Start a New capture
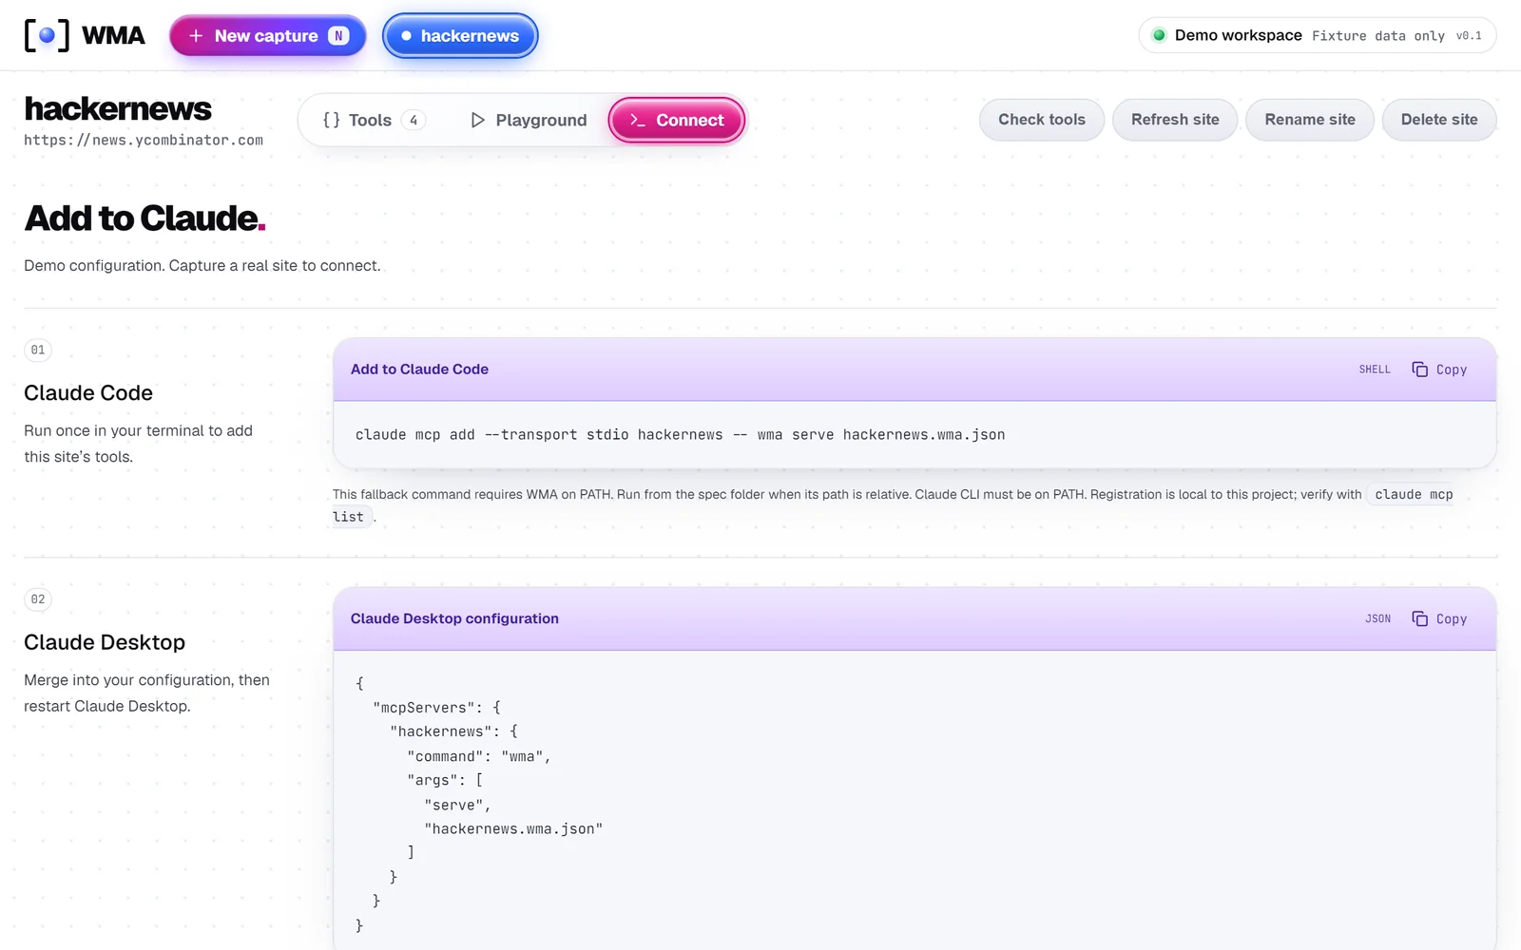This screenshot has width=1521, height=950. click(268, 36)
